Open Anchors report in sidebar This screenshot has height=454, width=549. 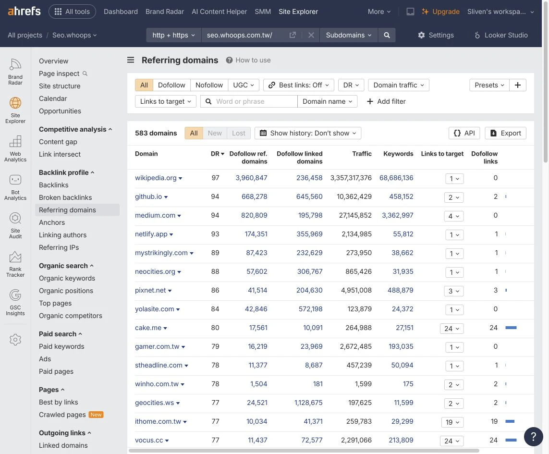coord(52,222)
